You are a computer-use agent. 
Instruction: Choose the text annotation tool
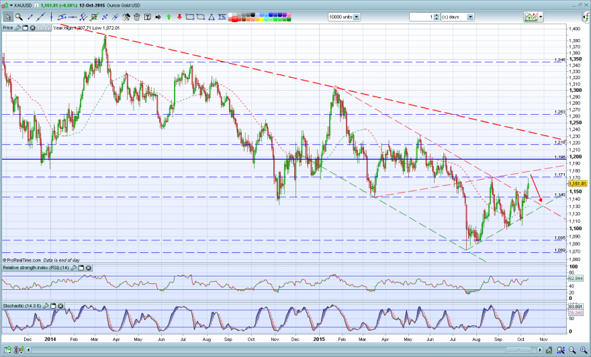point(147,17)
